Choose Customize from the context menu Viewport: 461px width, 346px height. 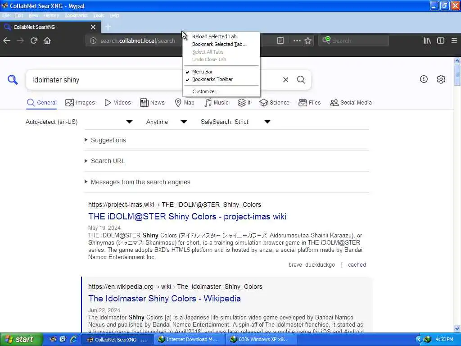click(x=221, y=91)
